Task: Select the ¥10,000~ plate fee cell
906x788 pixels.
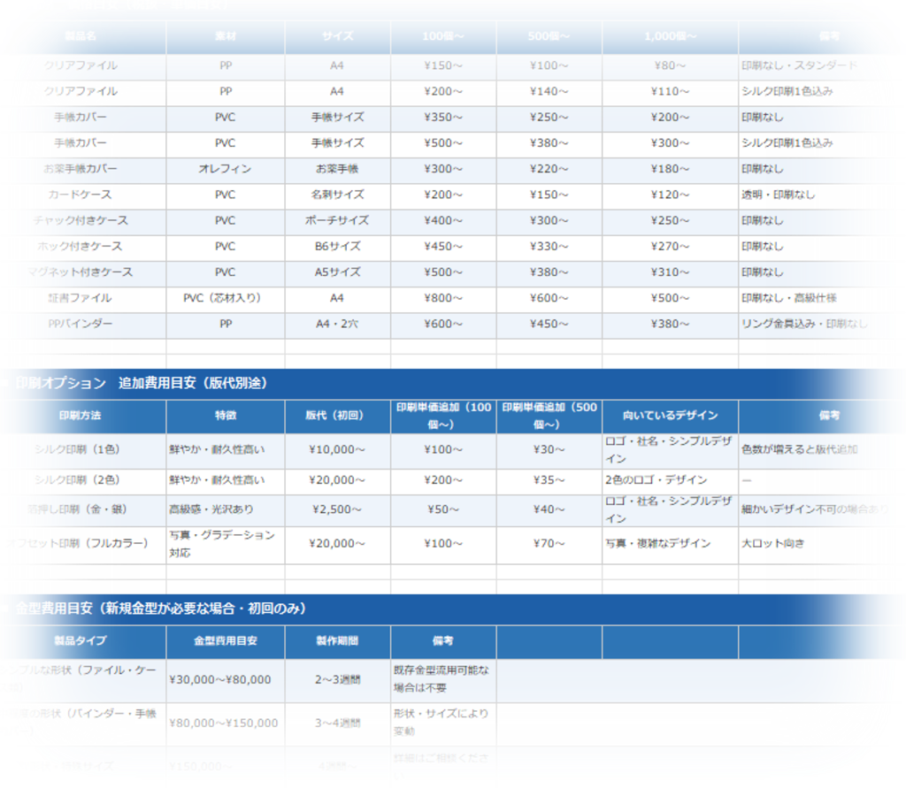Action: click(x=337, y=450)
